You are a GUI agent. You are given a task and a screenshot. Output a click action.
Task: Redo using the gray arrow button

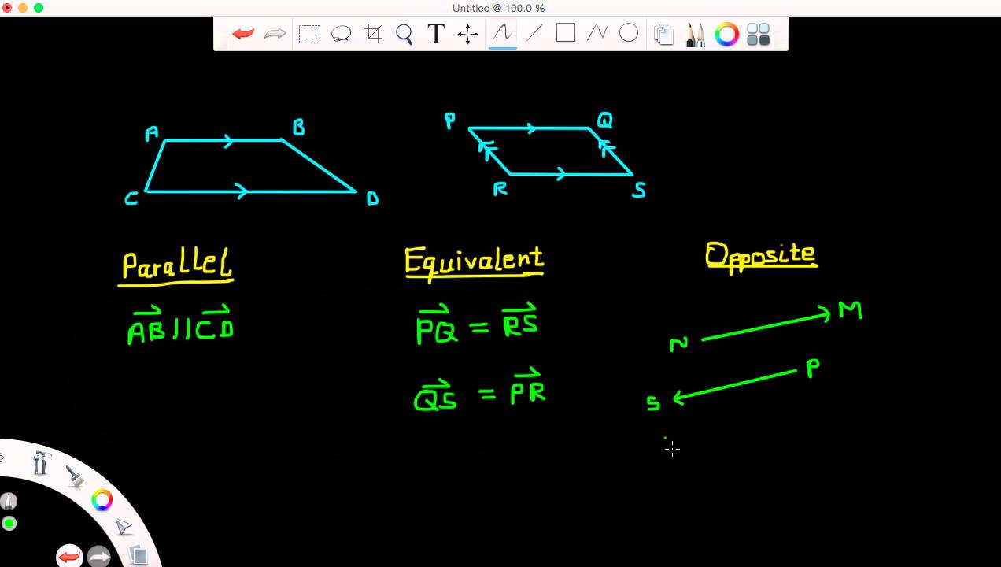[275, 33]
